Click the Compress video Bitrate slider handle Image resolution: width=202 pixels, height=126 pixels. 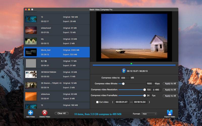123,84
